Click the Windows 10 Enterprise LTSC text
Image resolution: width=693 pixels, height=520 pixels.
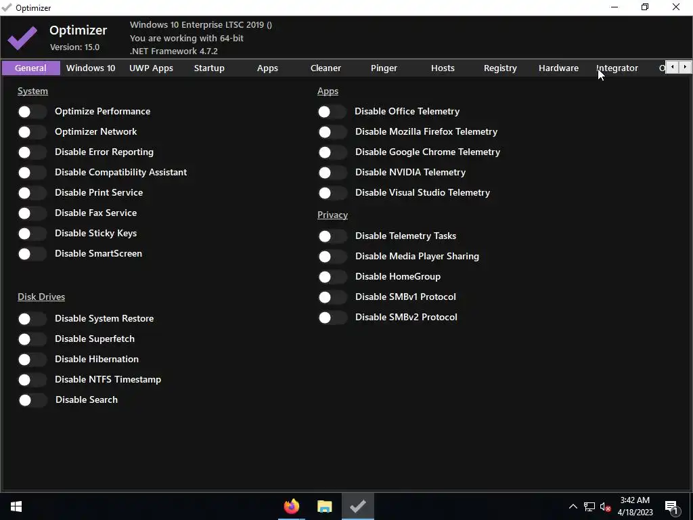pyautogui.click(x=201, y=25)
